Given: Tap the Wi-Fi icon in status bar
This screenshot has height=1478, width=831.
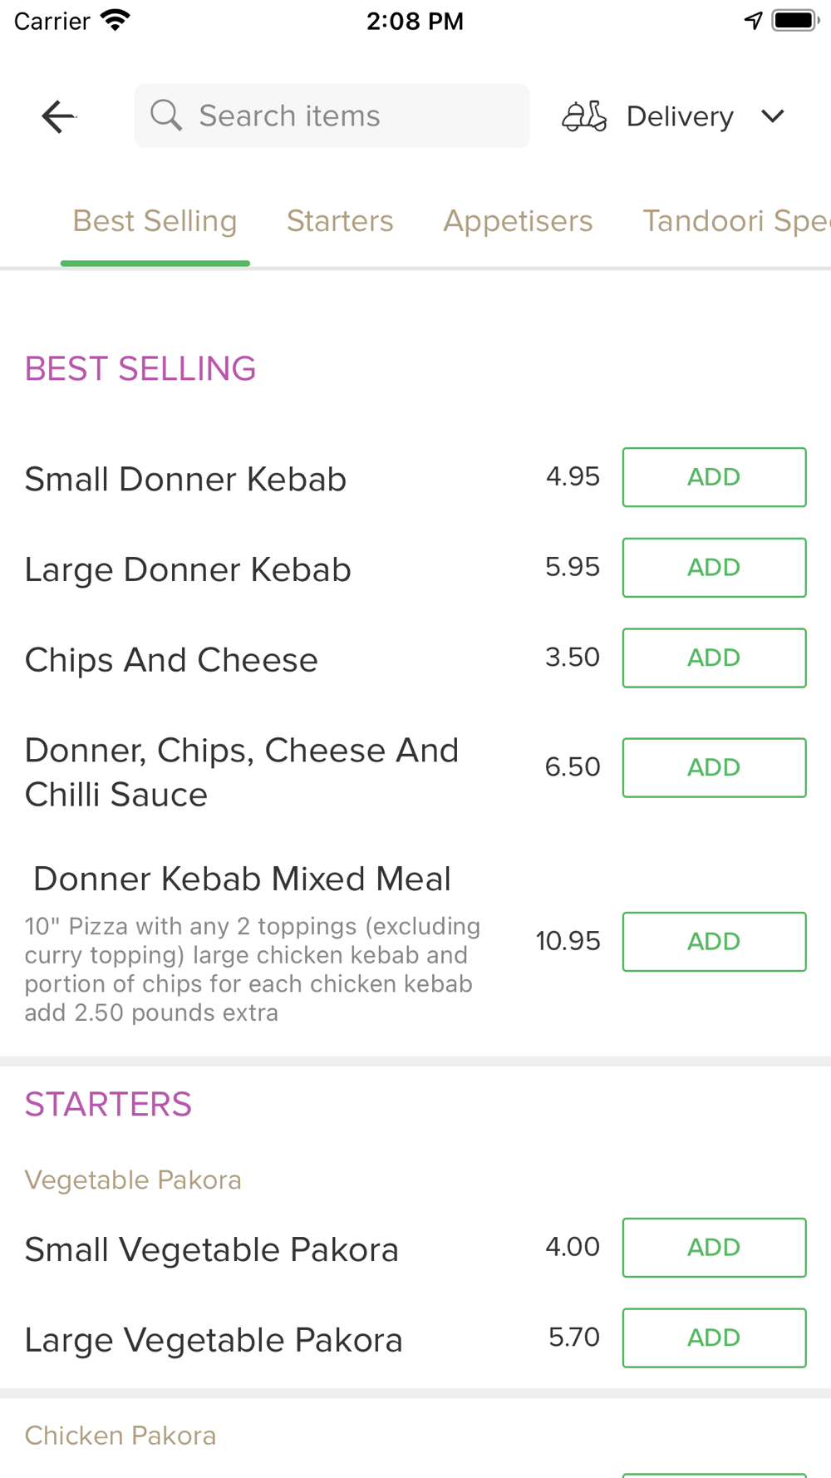Looking at the screenshot, I should [116, 21].
